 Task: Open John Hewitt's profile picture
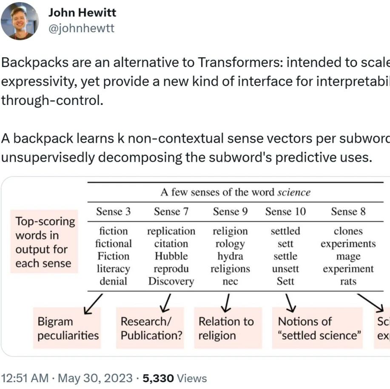(x=20, y=21)
